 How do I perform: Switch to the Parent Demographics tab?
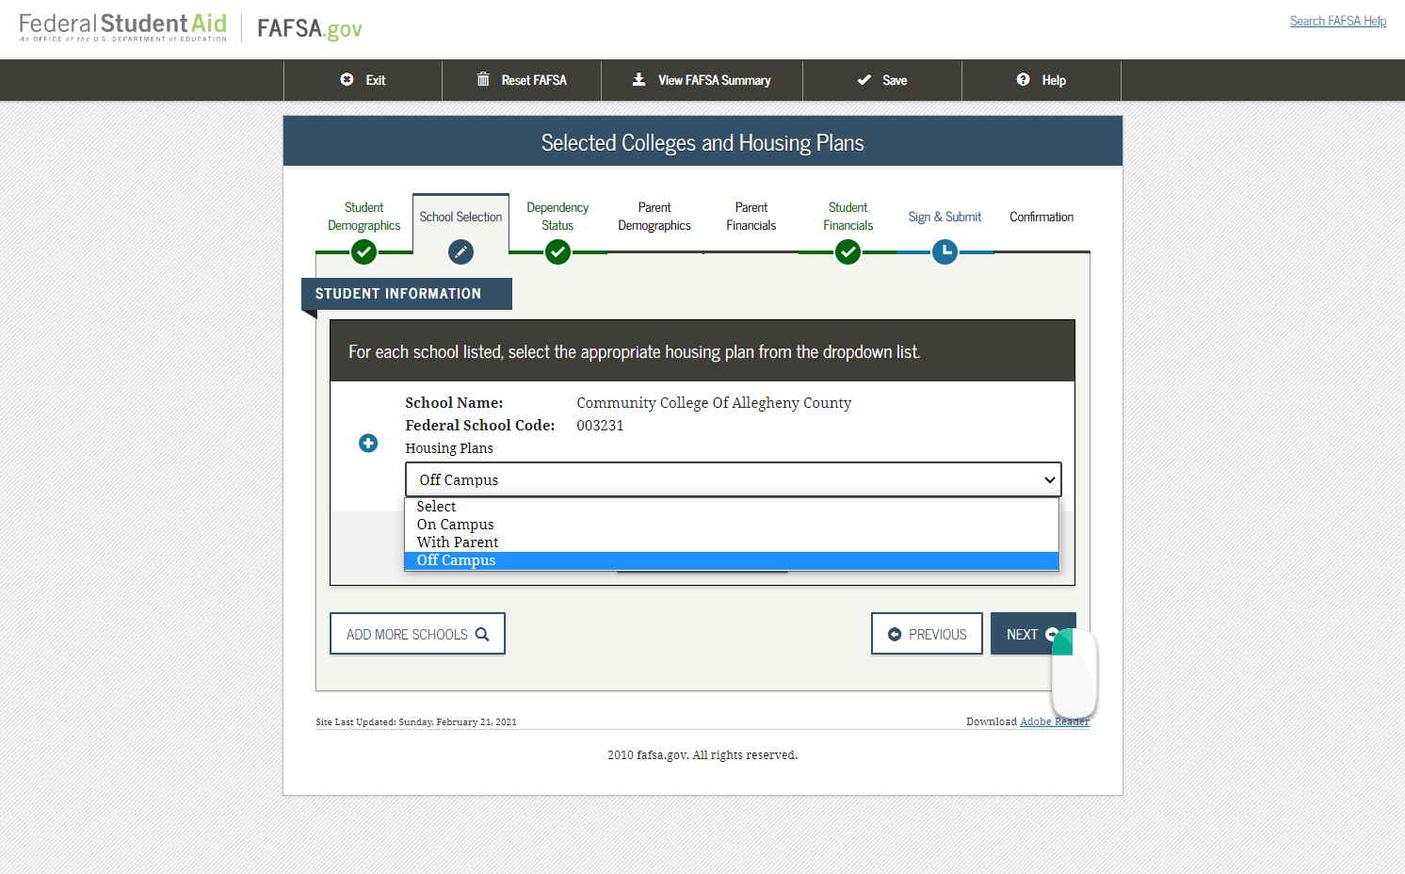coord(654,217)
